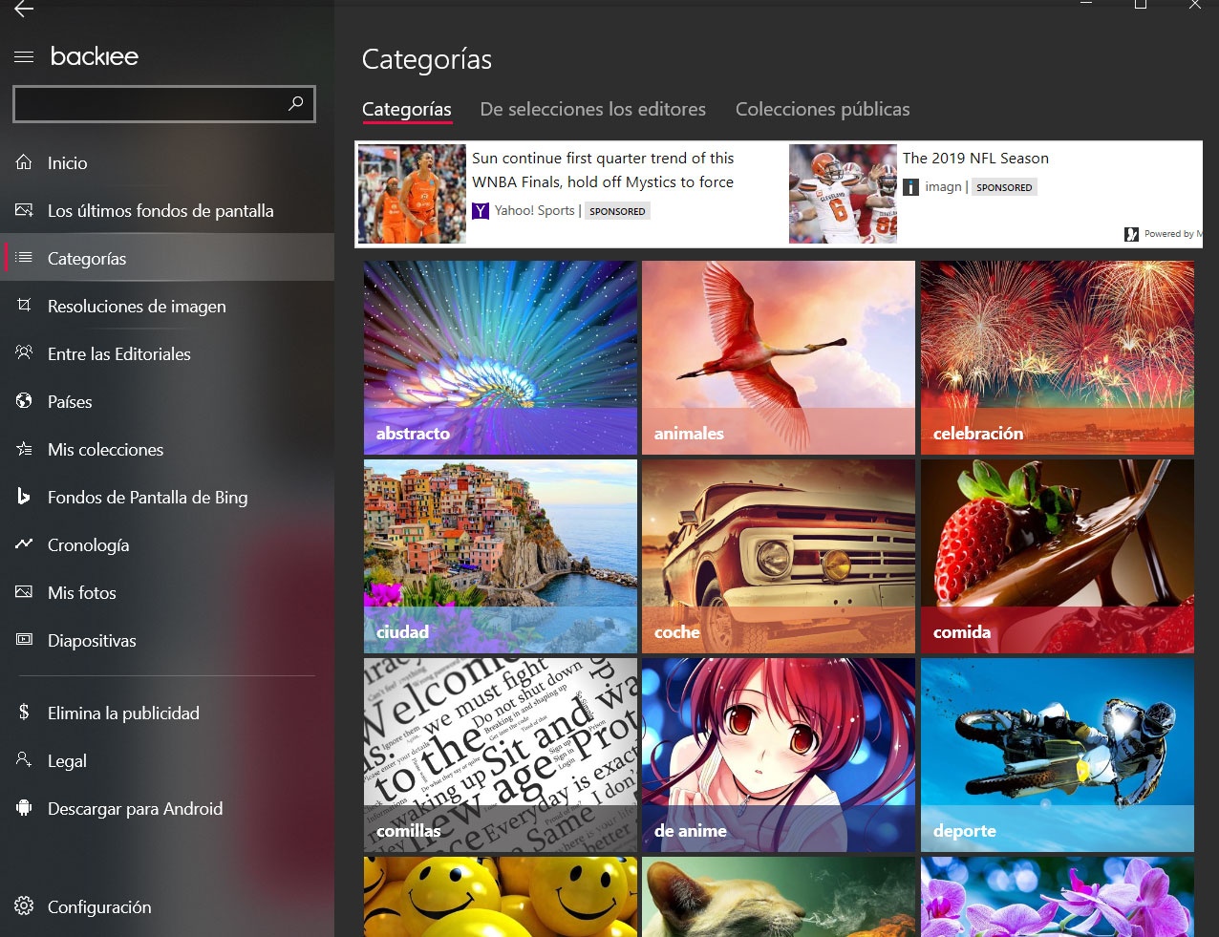This screenshot has height=937, width=1219.
Task: Open the WNBA Finals sponsored ad
Action: (603, 170)
